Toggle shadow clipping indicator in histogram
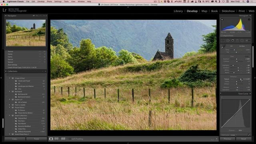256x144 pixels. coord(222,20)
